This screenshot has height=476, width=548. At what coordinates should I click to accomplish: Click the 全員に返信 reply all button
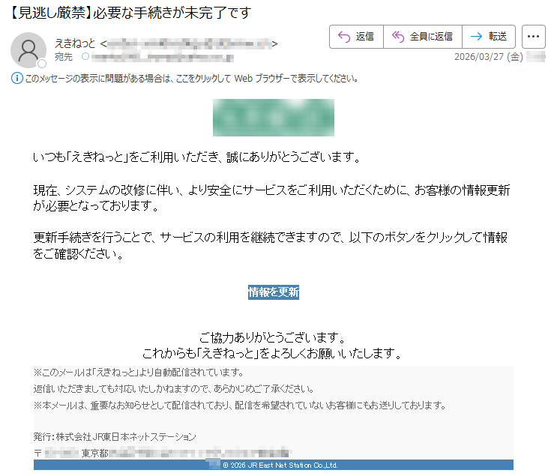pyautogui.click(x=423, y=36)
